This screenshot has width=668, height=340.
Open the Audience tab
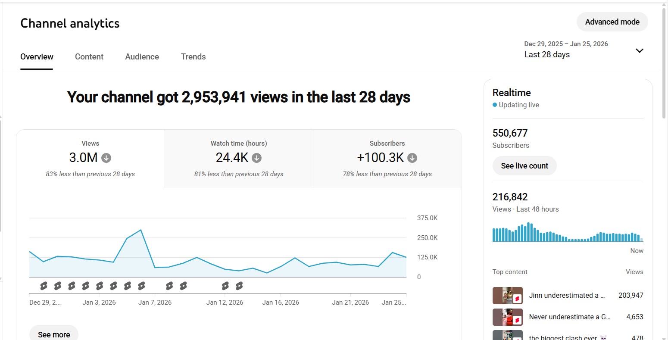(142, 57)
